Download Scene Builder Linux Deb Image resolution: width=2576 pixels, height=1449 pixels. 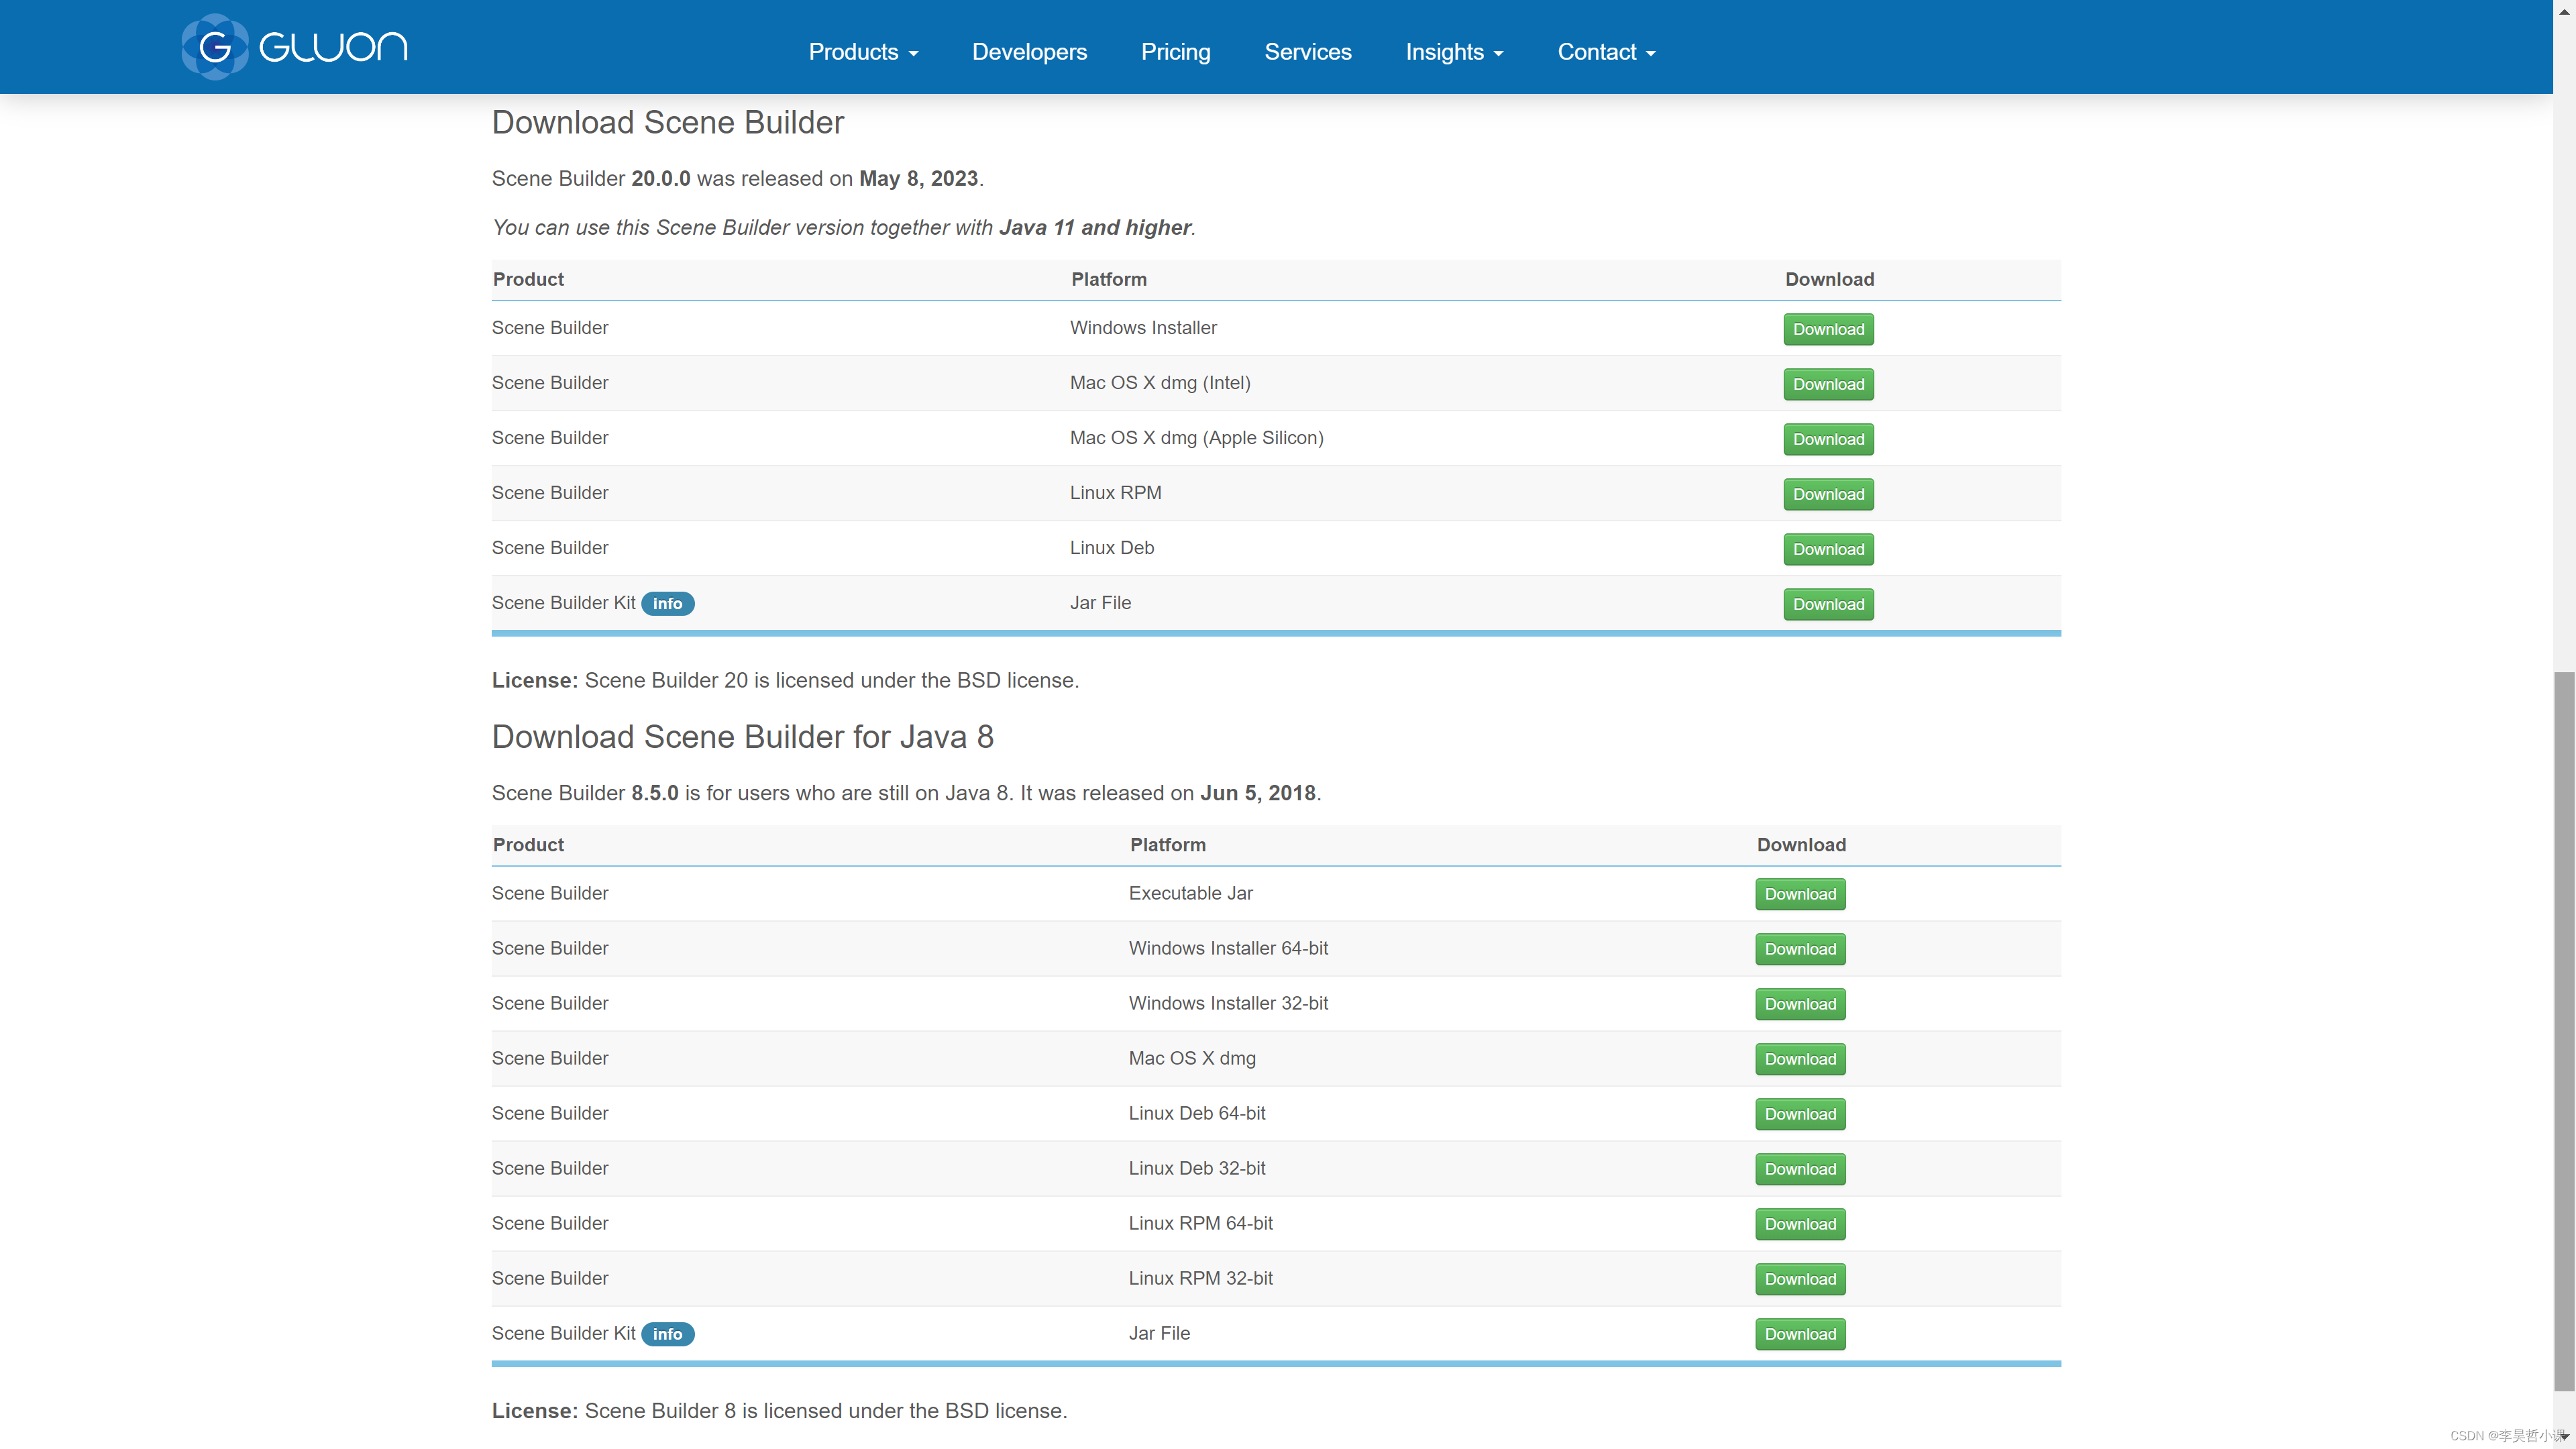1827,547
